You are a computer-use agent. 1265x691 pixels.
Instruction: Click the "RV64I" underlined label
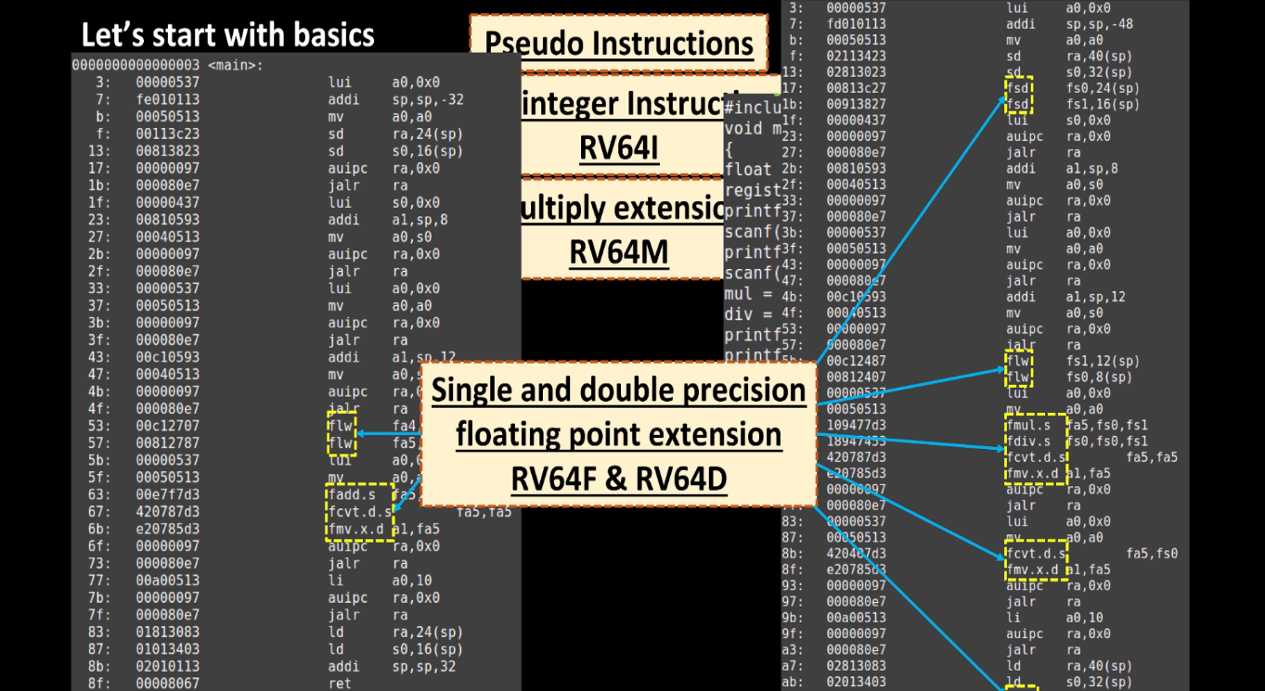[x=619, y=147]
